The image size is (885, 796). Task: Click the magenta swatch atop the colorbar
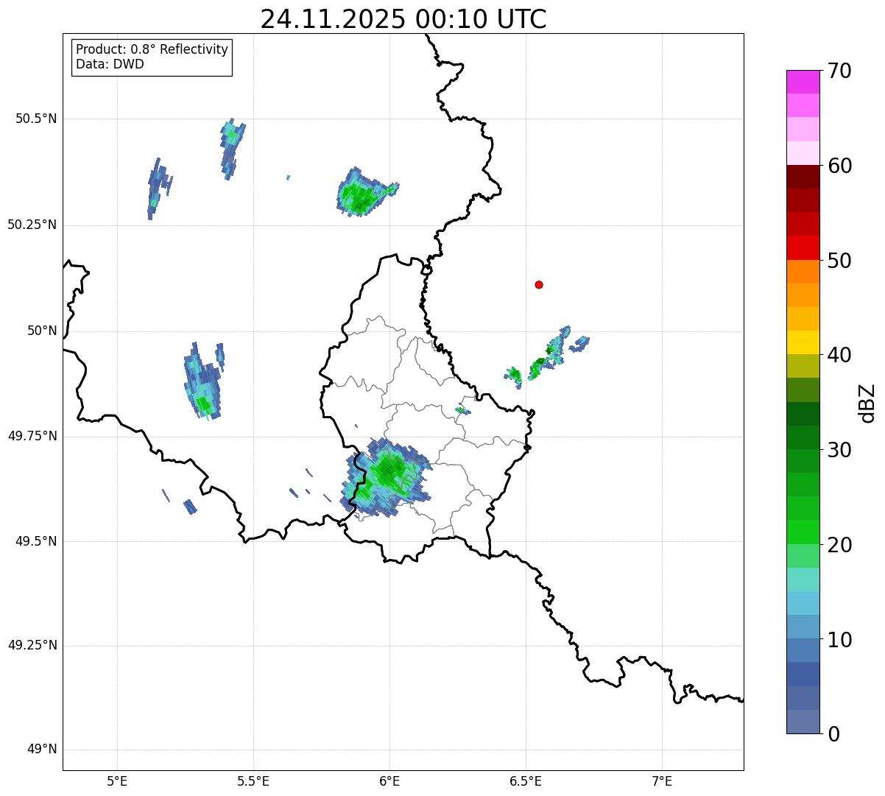(803, 82)
